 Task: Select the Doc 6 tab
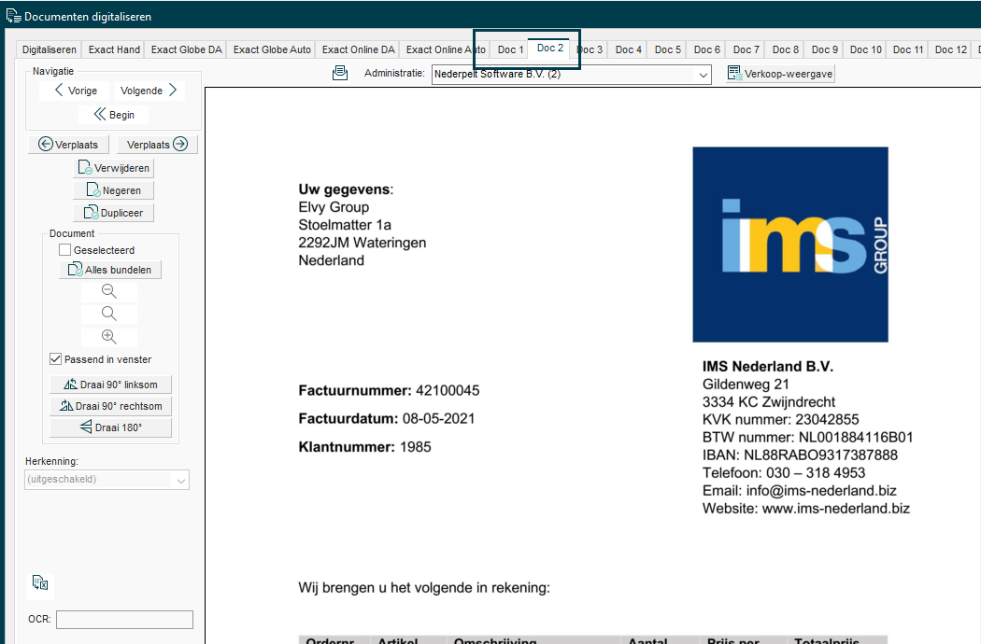coord(707,49)
